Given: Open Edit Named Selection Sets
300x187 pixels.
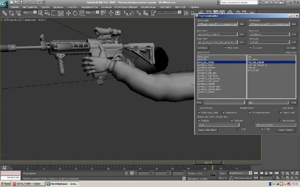Looking at the screenshot, I should (x=153, y=13).
